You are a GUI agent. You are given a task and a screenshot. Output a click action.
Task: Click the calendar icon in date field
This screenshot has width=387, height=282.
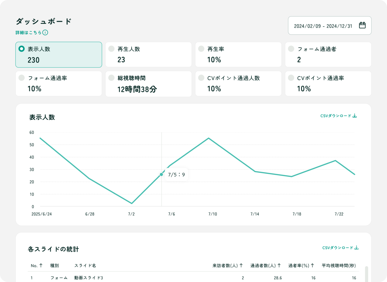362,25
